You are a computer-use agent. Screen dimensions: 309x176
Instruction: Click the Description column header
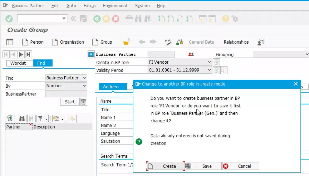(x=62, y=127)
